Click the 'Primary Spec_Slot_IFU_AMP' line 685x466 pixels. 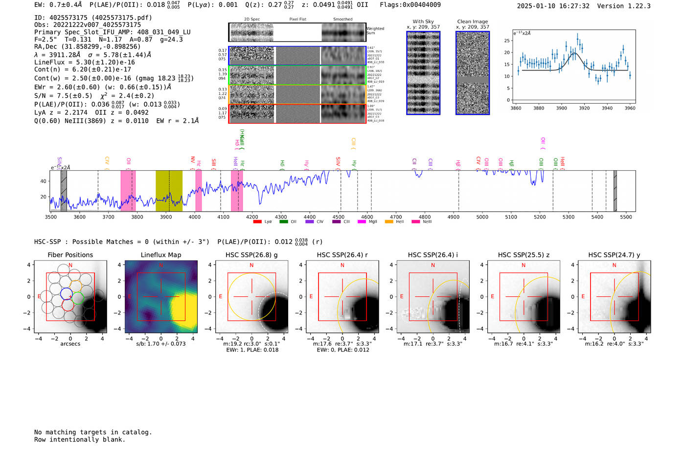(113, 32)
